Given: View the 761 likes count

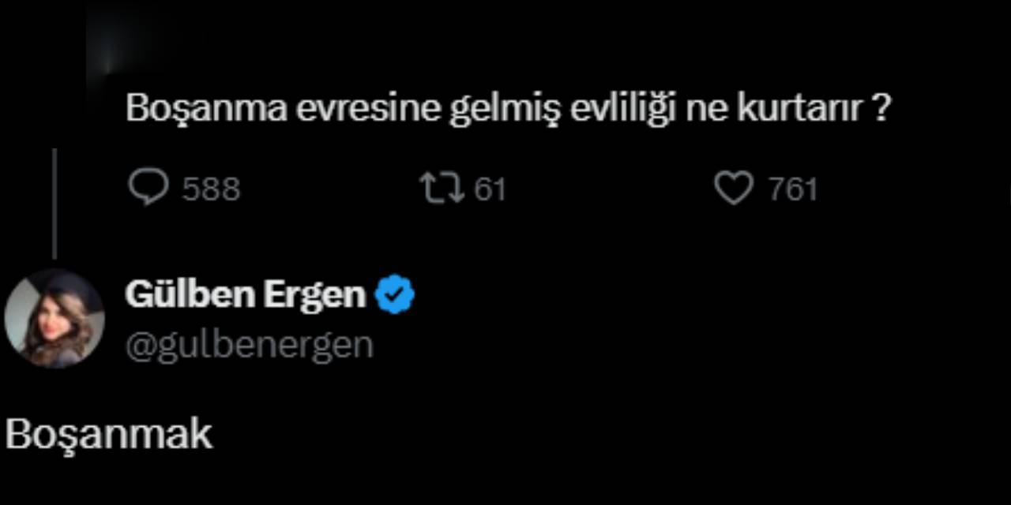Looking at the screenshot, I should point(792,189).
